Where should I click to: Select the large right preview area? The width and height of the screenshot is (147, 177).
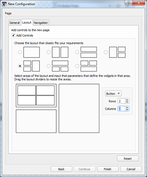point(79,108)
